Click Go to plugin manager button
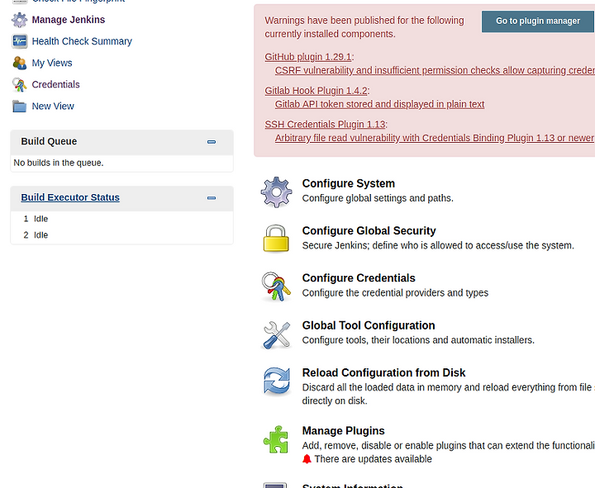This screenshot has width=595, height=488. pos(538,21)
